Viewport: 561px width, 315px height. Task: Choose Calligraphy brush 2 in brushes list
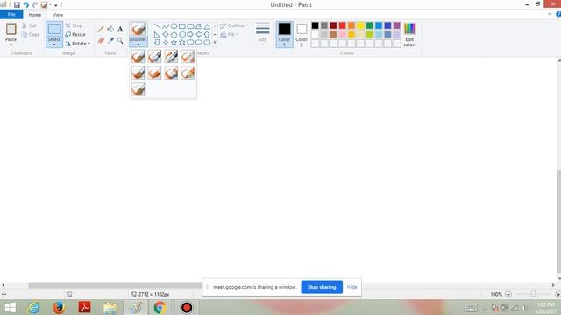[x=171, y=56]
